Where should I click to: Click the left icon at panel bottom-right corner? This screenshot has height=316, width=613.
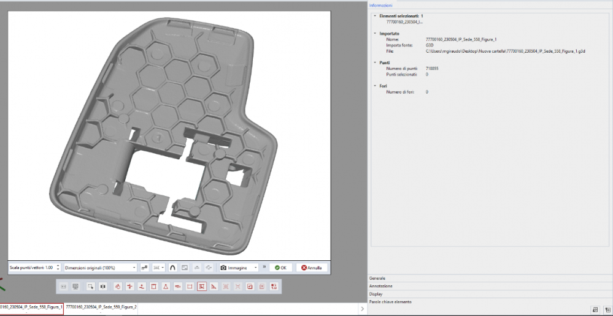[x=595, y=309]
